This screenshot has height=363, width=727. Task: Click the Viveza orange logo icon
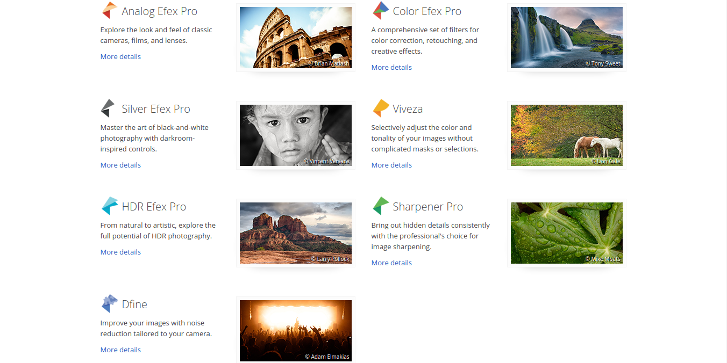point(380,108)
